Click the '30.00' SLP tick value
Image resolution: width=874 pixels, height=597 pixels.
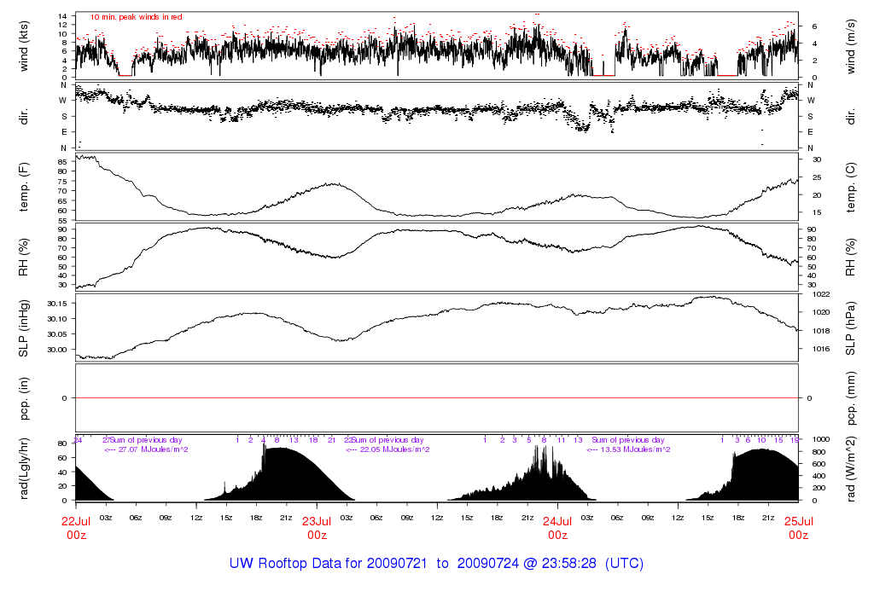point(57,350)
